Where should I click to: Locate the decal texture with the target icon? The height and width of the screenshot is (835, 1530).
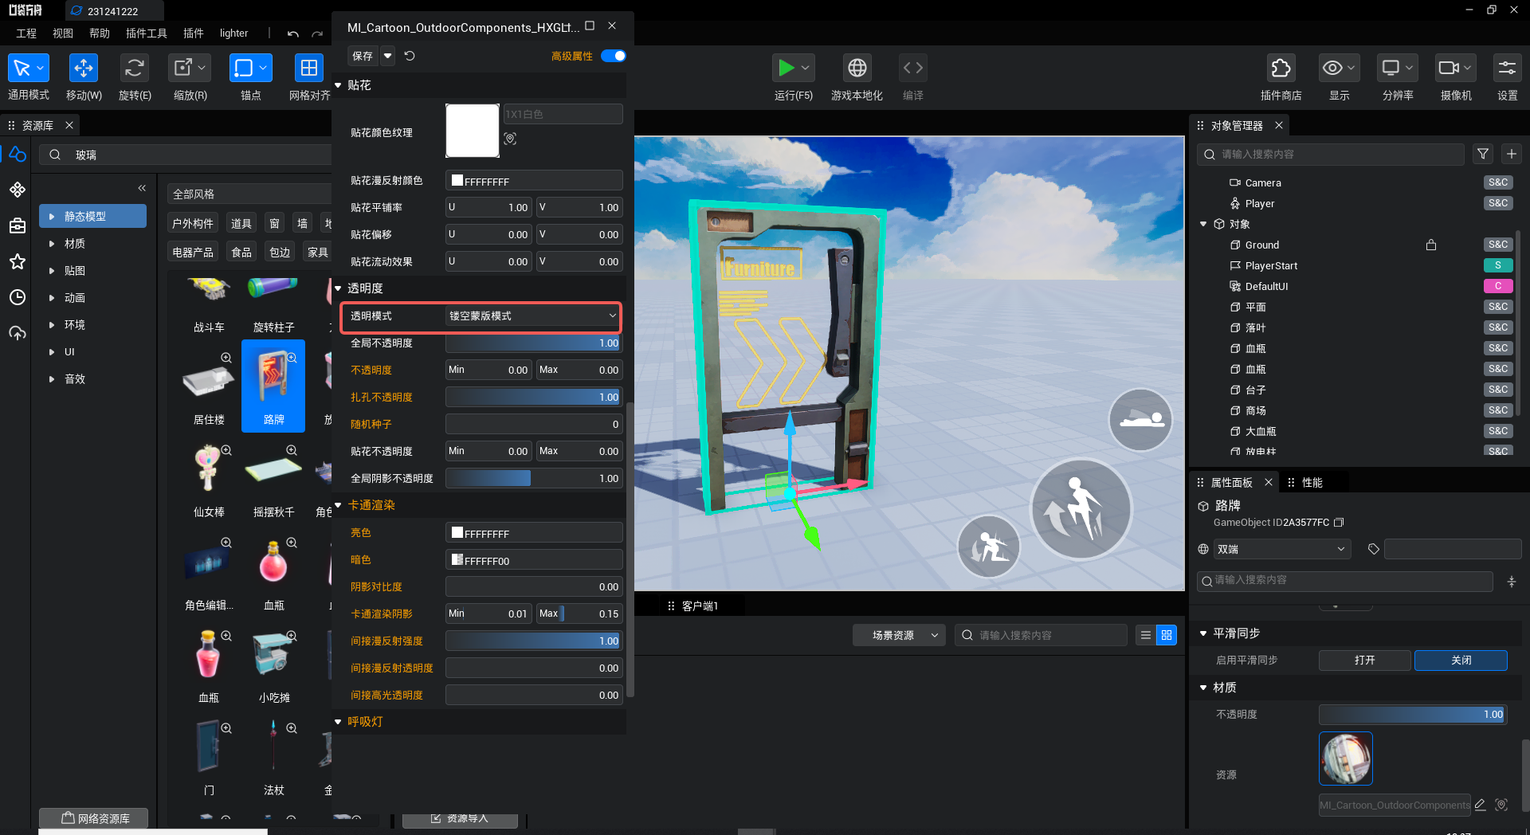tap(510, 139)
